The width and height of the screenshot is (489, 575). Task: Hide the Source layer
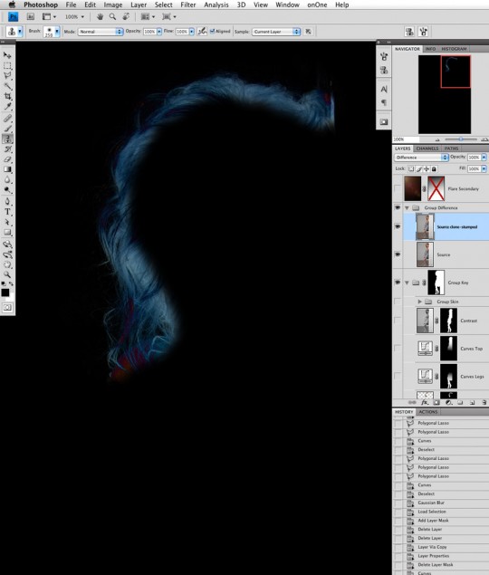(398, 254)
